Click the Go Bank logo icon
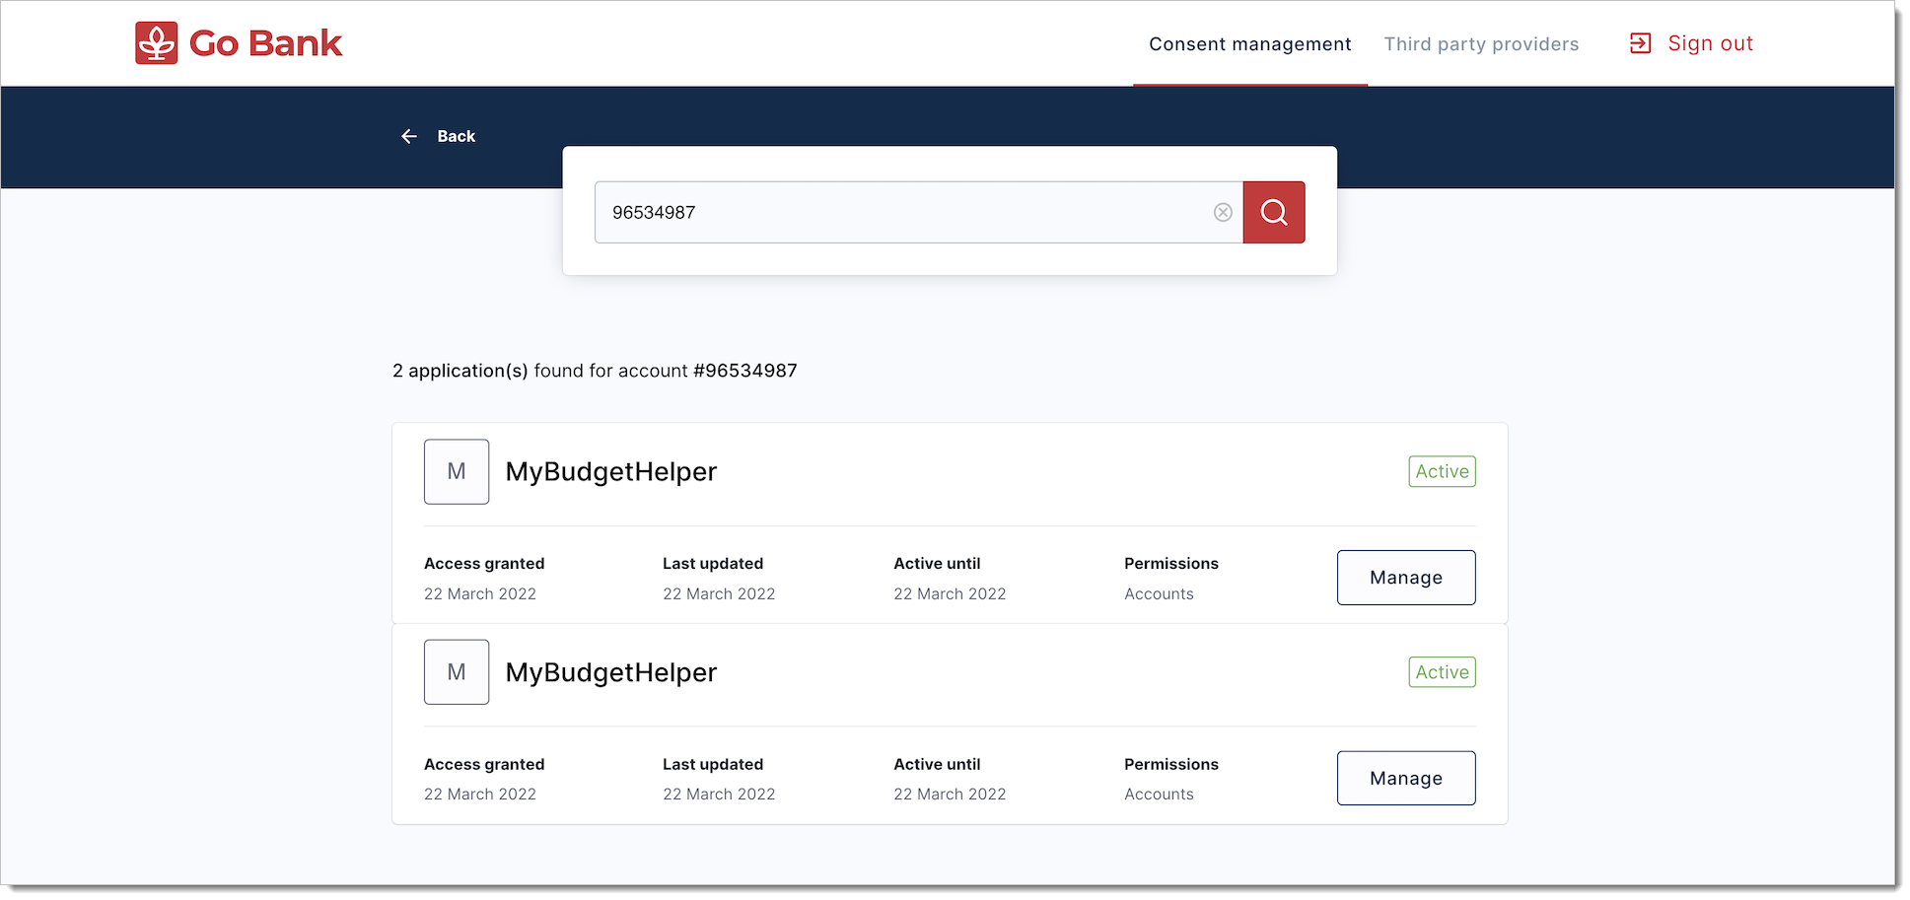1910x900 pixels. click(x=157, y=43)
